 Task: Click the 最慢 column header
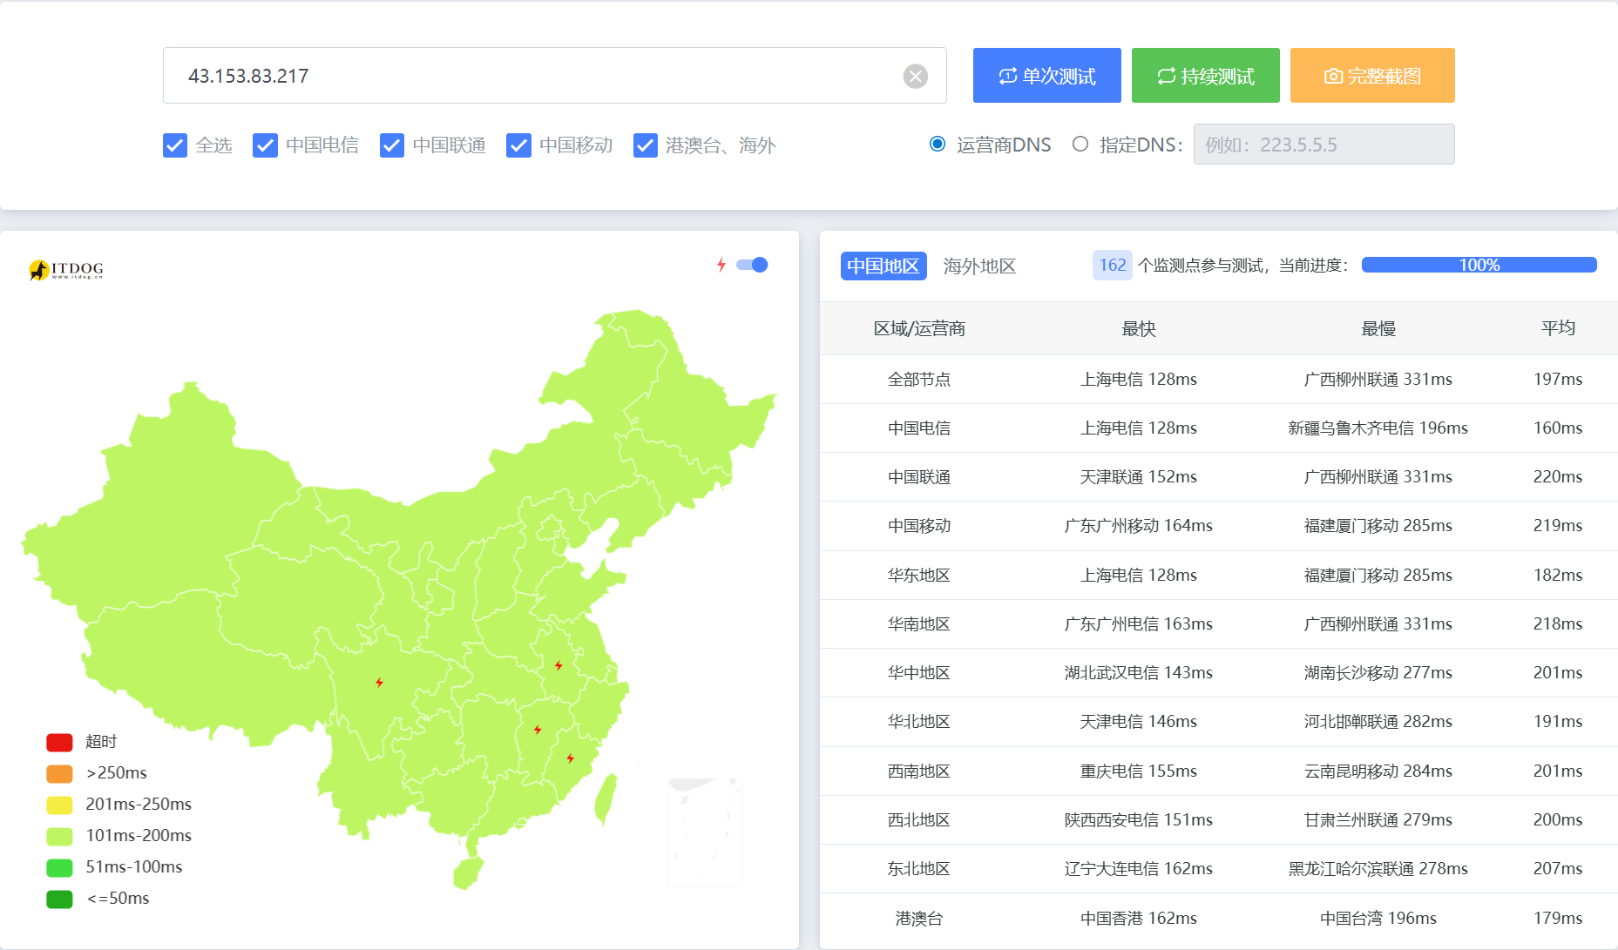click(x=1378, y=328)
